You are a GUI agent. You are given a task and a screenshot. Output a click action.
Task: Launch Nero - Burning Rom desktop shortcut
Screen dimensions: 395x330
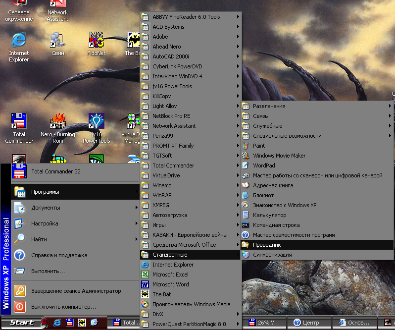[58, 121]
